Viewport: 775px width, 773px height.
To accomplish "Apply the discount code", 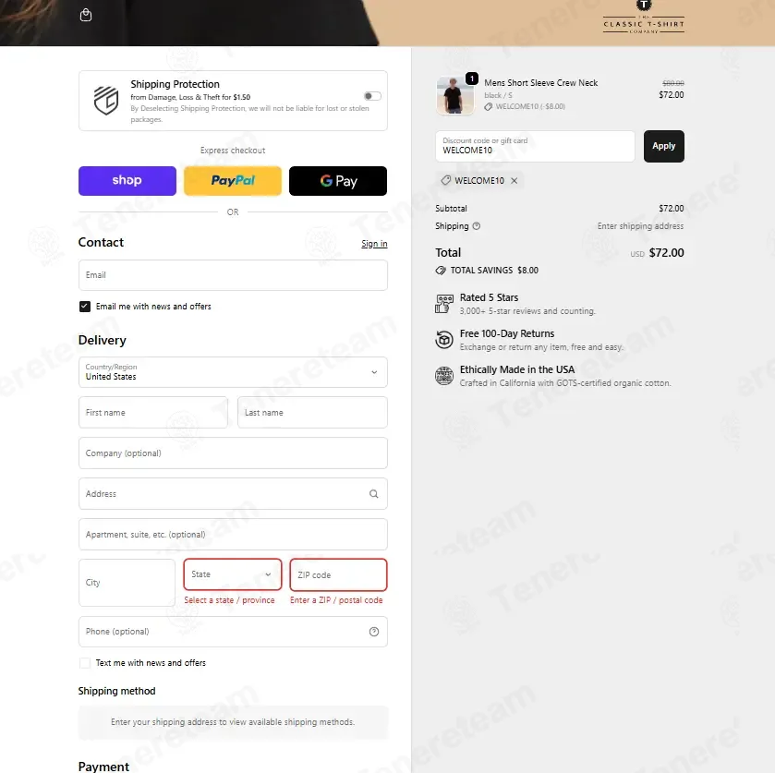I will pyautogui.click(x=664, y=146).
